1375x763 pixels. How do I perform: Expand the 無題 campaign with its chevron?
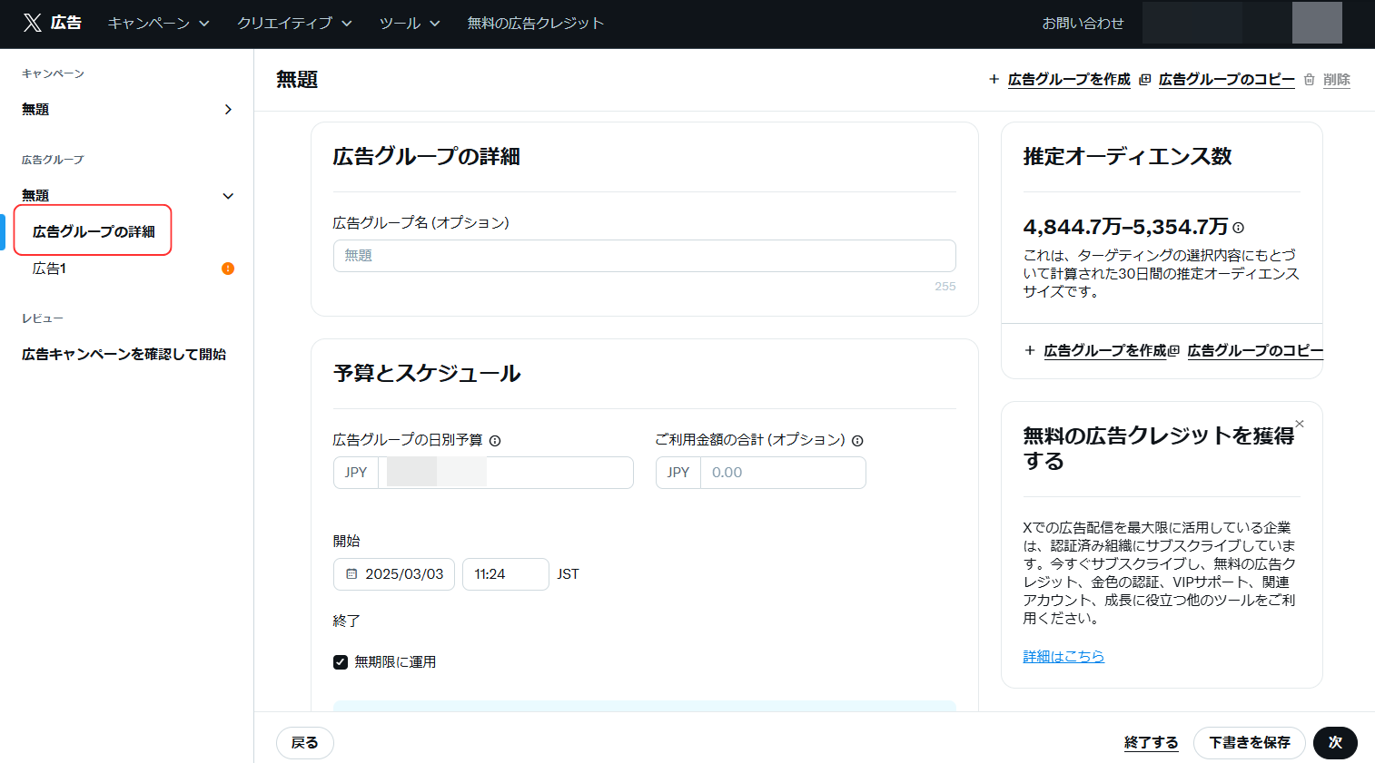coord(228,109)
